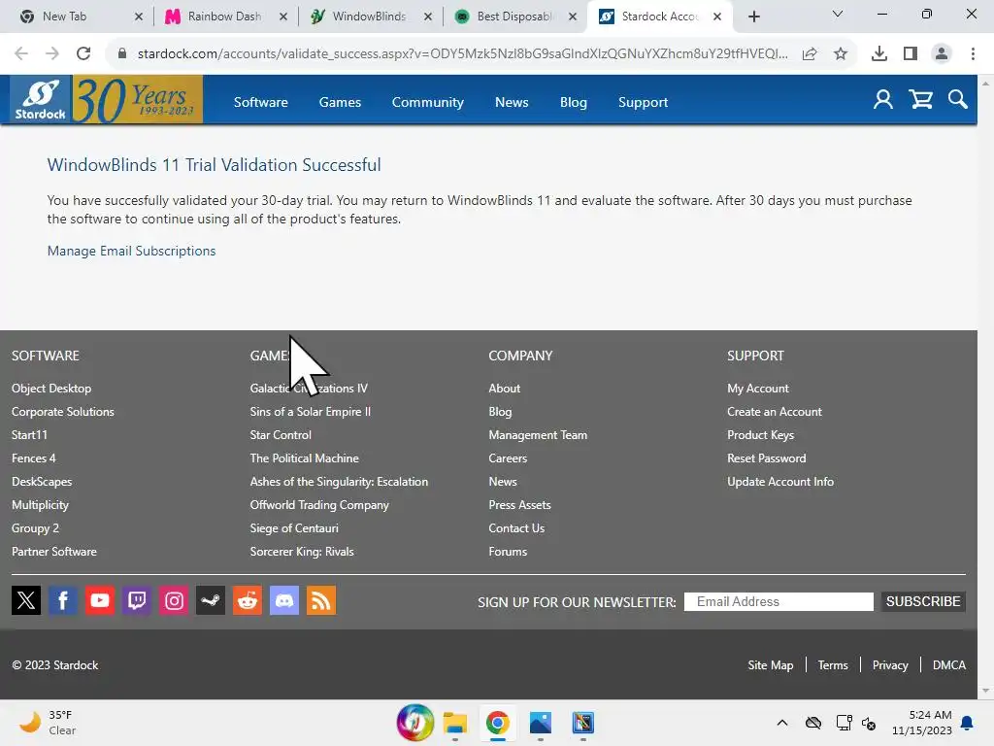This screenshot has width=994, height=746.
Task: Open Star Control footer link
Action: coord(281,435)
